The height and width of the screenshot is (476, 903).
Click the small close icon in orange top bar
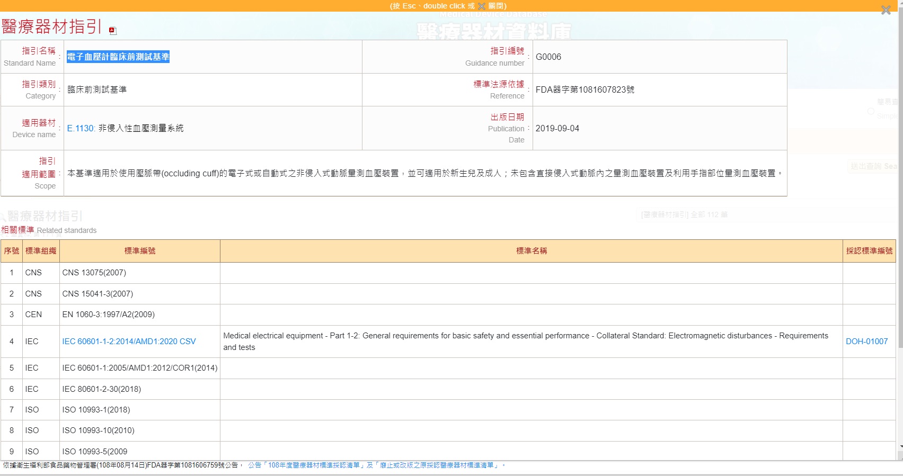click(481, 6)
